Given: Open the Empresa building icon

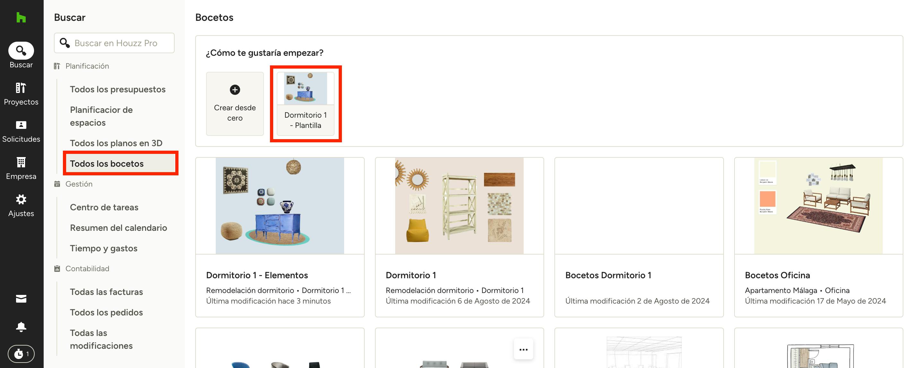Looking at the screenshot, I should point(21,162).
